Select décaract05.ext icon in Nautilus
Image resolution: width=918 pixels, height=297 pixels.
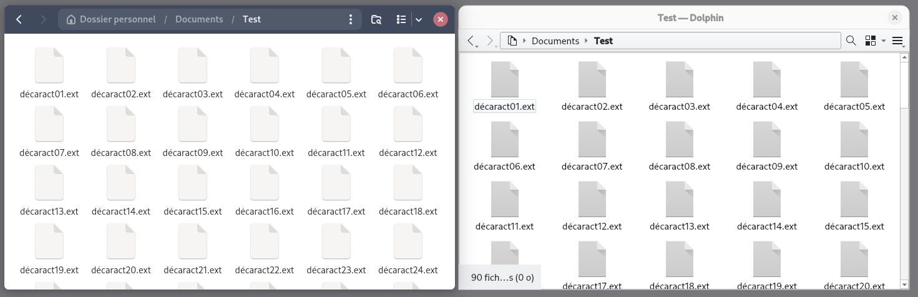336,66
